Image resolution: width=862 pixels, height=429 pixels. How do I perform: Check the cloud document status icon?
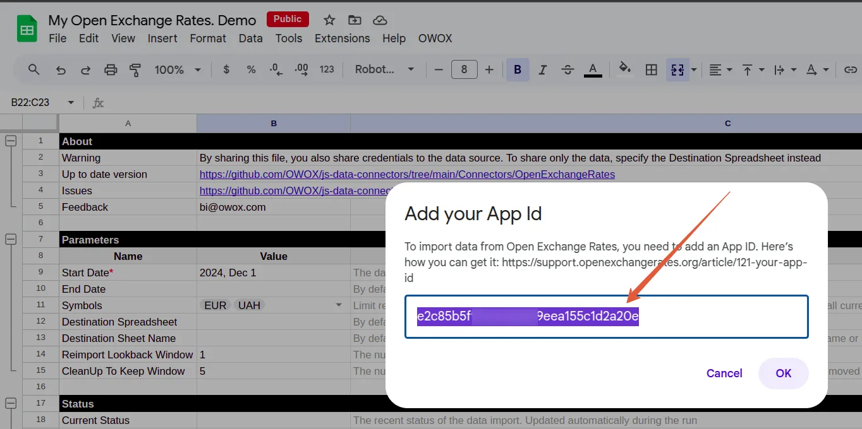pos(380,20)
